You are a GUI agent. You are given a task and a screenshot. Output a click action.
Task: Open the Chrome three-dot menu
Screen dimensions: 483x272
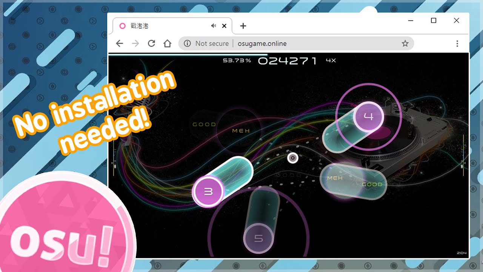pos(457,43)
